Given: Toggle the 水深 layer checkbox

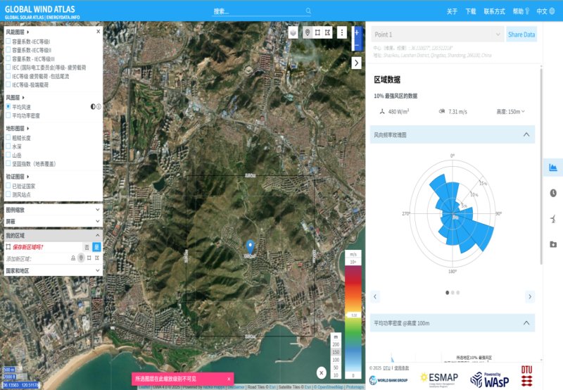Looking at the screenshot, I should click(x=8, y=146).
